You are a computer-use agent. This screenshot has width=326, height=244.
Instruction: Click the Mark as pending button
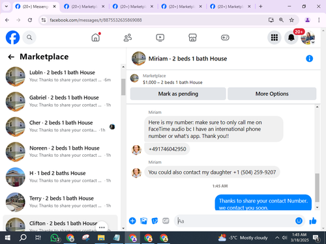pos(178,94)
